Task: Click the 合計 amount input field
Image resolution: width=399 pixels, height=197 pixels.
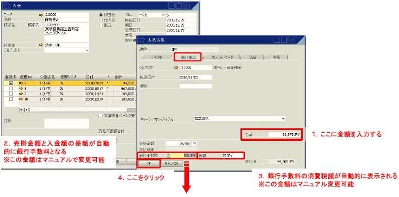Action: tap(284, 135)
